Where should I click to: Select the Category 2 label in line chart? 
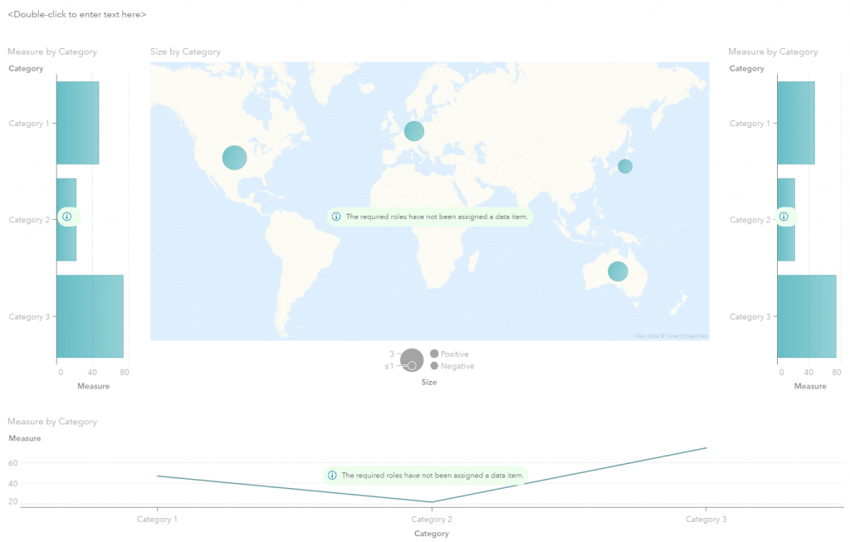click(x=432, y=519)
